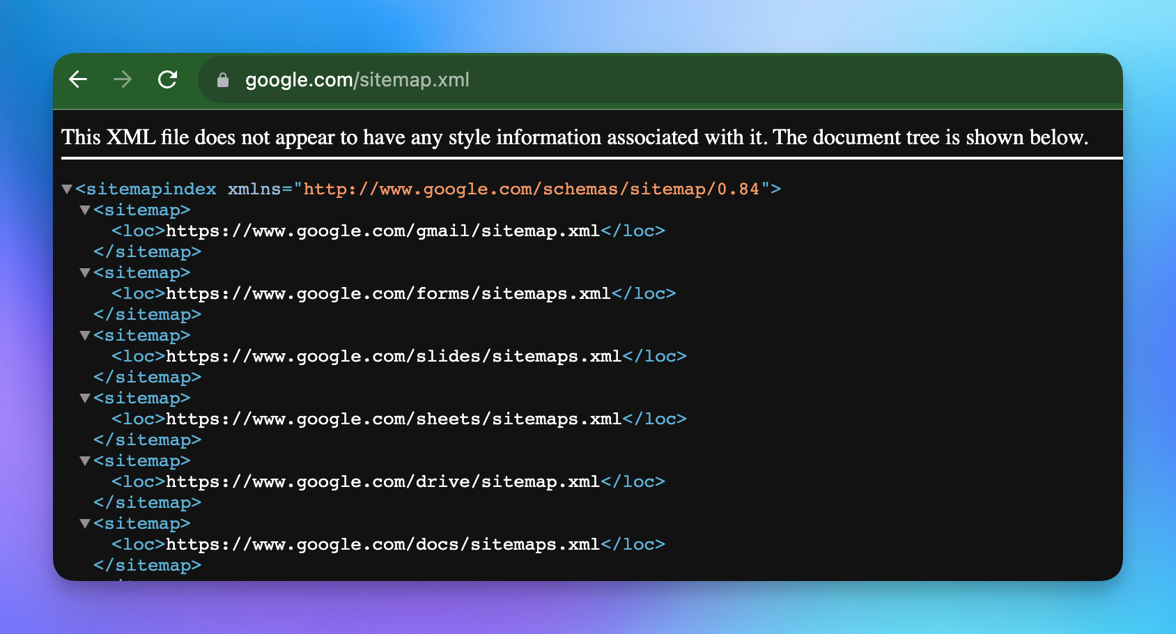Go back using the back arrow
The height and width of the screenshot is (634, 1176).
pos(78,79)
